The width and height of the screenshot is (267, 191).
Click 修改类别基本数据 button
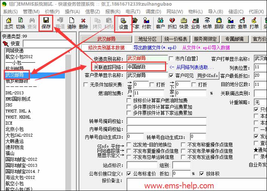[106, 48]
